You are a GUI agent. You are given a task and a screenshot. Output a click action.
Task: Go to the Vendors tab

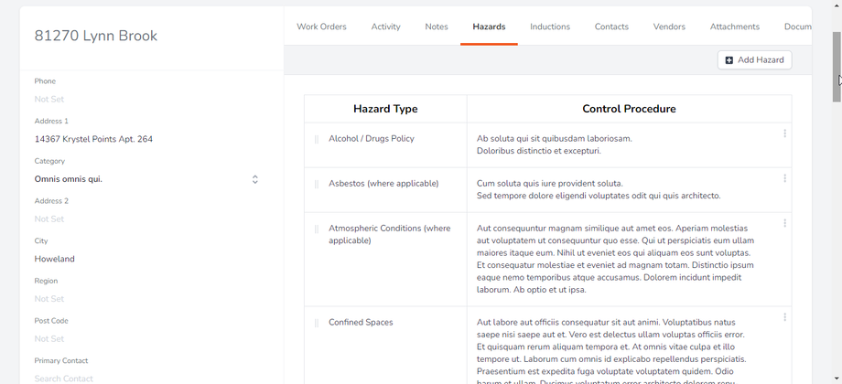click(x=669, y=27)
